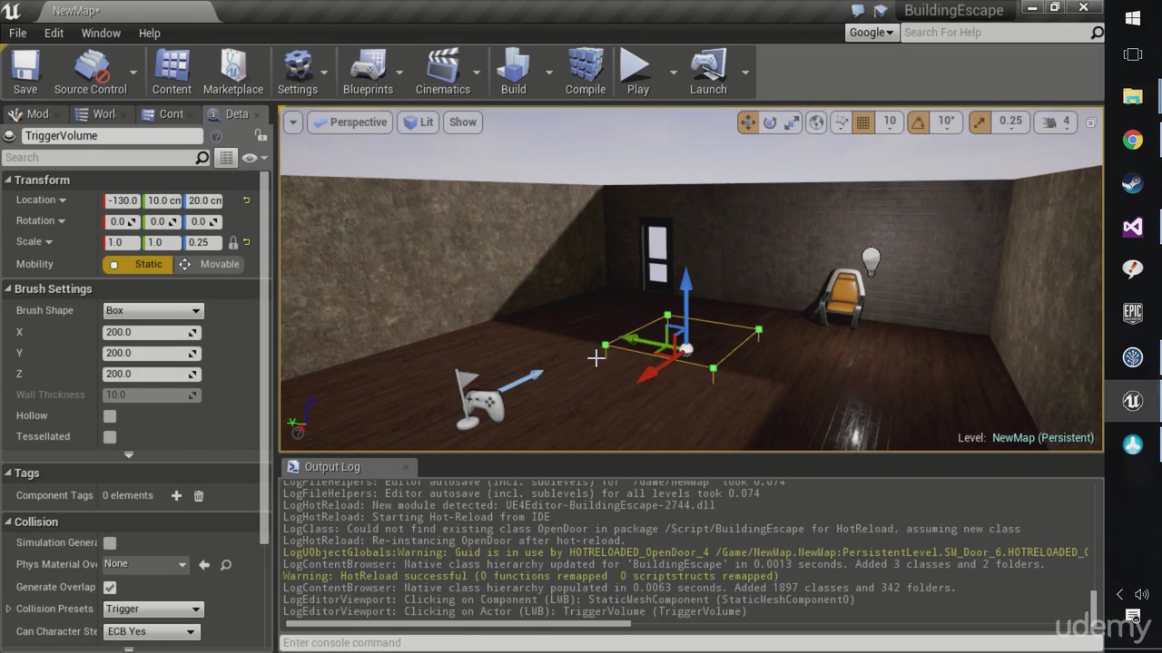Image resolution: width=1162 pixels, height=653 pixels.
Task: Enable the Tessellated checkbox
Action: tap(110, 436)
